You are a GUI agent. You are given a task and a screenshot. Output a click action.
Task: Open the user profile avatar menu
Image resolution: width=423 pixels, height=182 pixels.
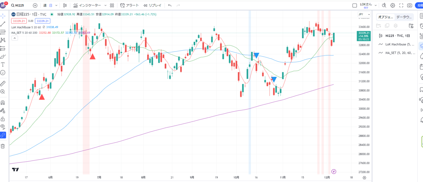4,5
